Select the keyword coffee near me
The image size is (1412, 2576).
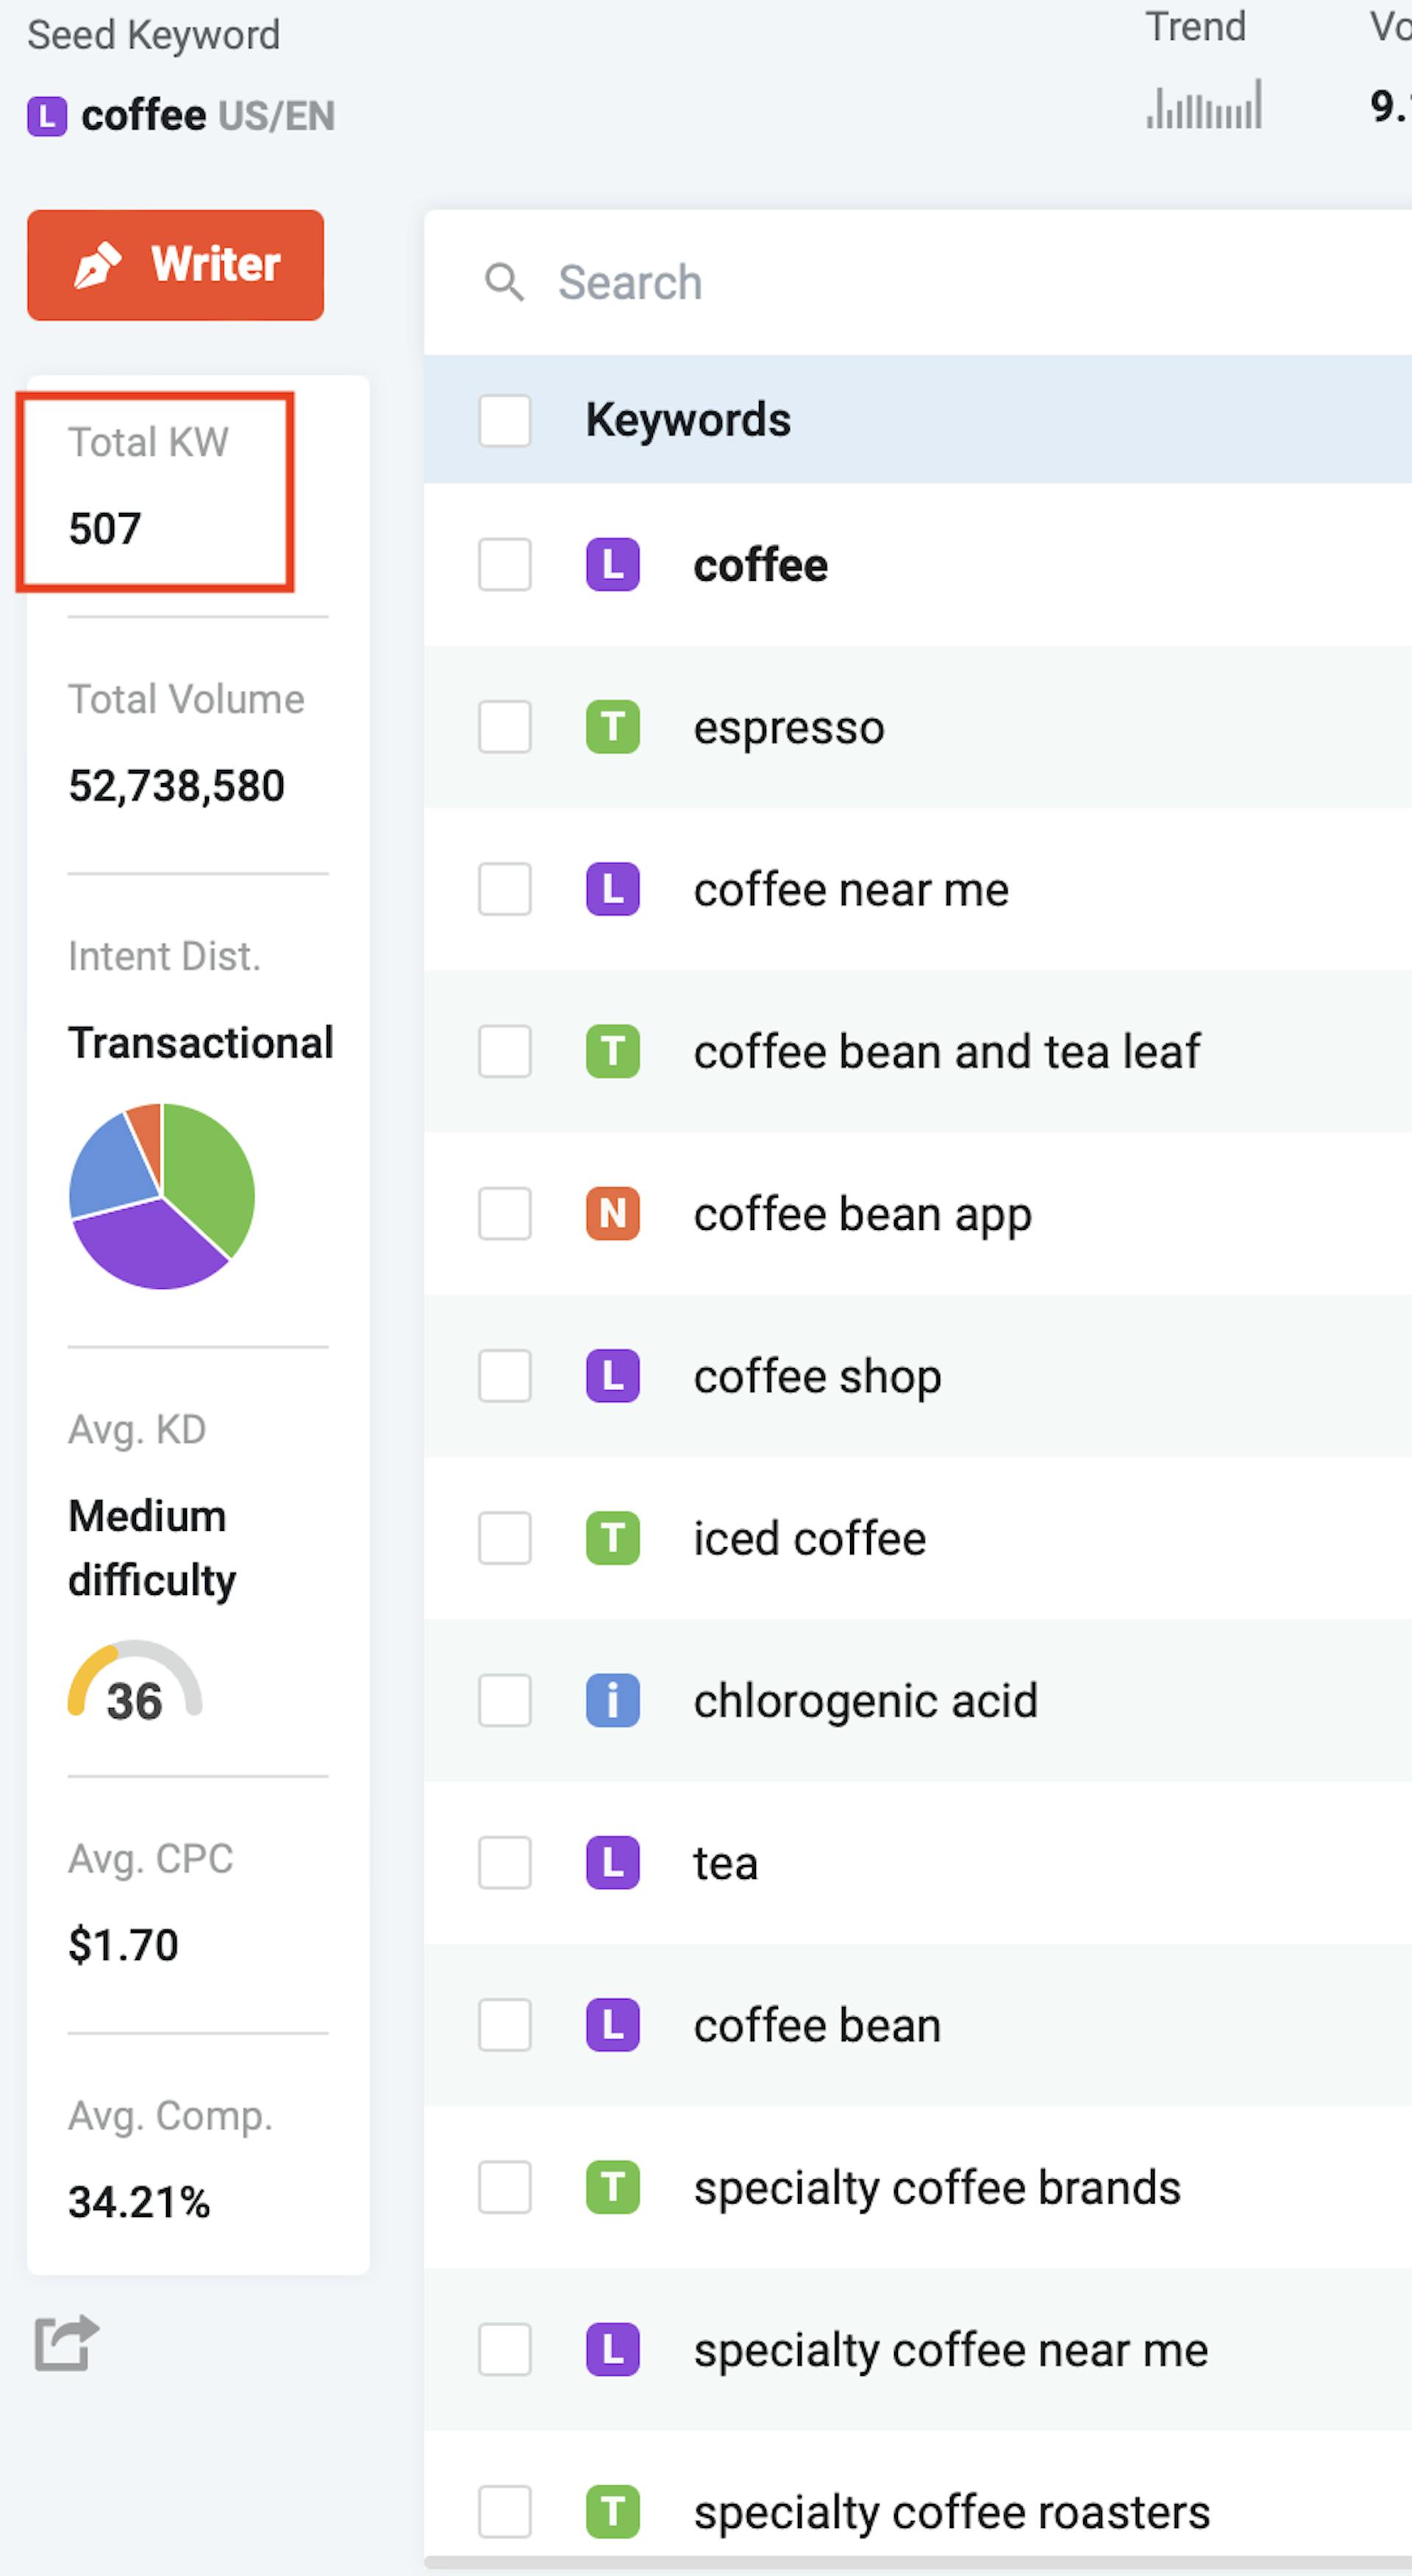pyautogui.click(x=850, y=889)
